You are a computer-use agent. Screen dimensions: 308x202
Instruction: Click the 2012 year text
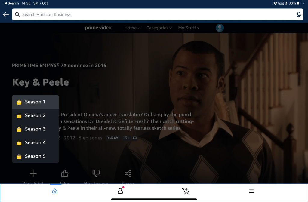tap(69, 138)
